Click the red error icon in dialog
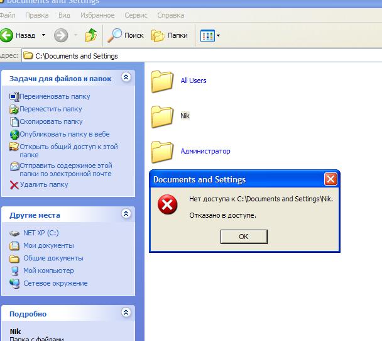 167,205
